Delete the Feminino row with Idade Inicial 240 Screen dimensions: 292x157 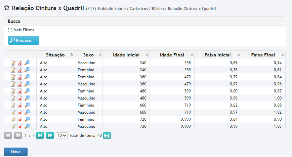[20, 70]
